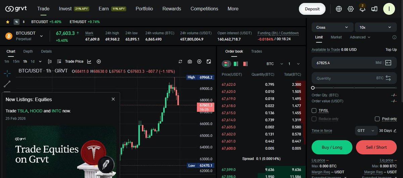The height and width of the screenshot is (178, 403).
Task: Click the order type info icon
Action: [394, 37]
